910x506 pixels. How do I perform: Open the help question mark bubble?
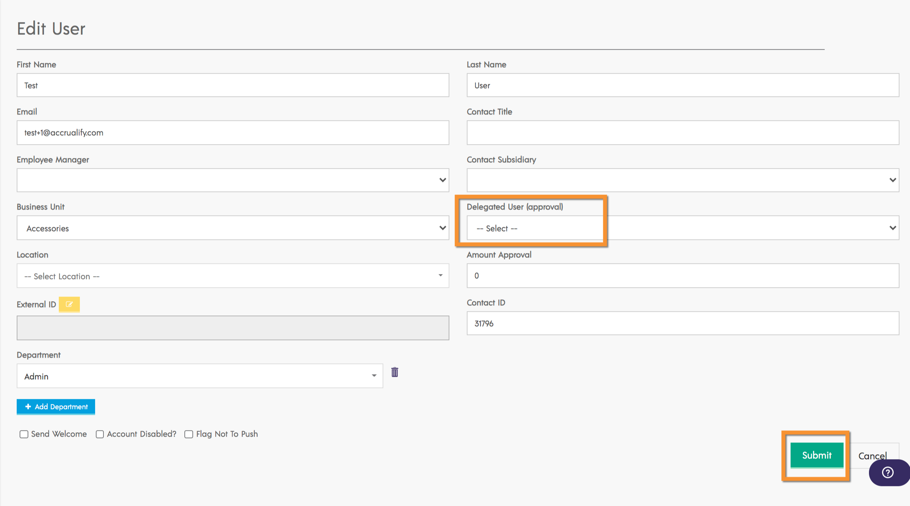[x=888, y=472]
